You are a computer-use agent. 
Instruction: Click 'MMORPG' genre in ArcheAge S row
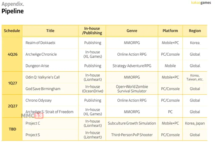click(x=132, y=112)
